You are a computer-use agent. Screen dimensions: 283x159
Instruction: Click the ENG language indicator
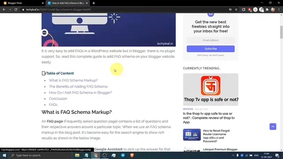click(256, 155)
